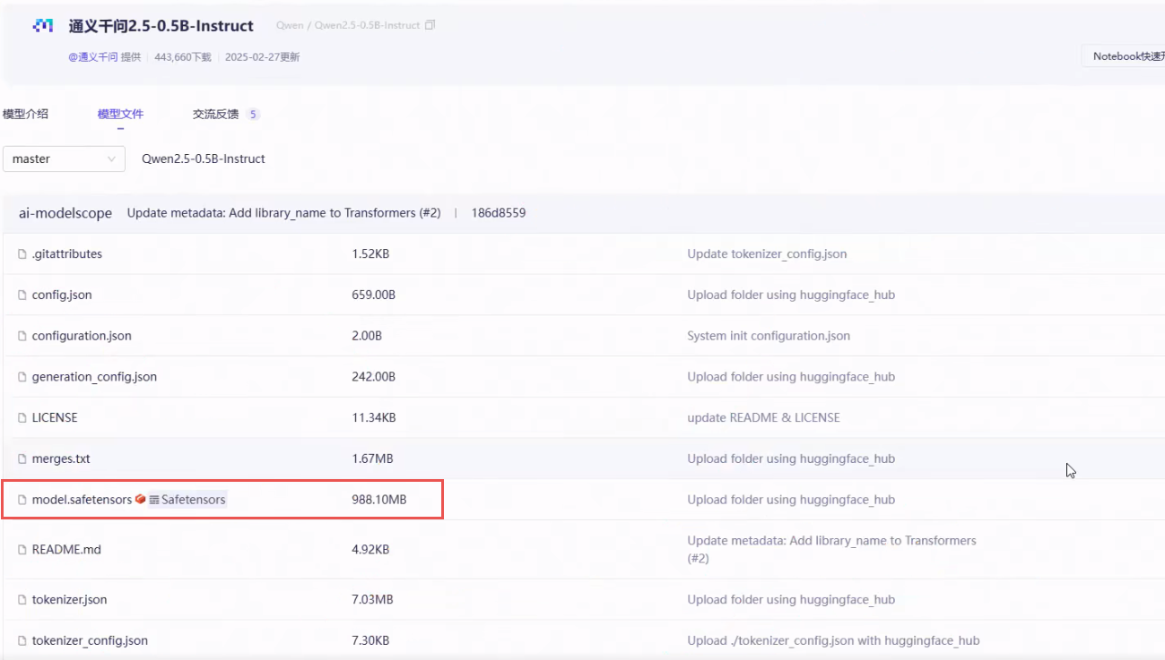The image size is (1165, 660).
Task: Click Qwen2.5-0.5B-Instruct breadcrumb next to branch
Action: pos(204,159)
